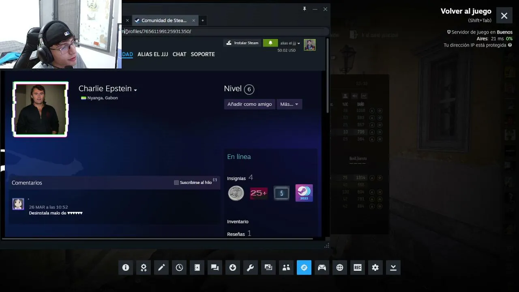Click the 25+ games badge

click(259, 193)
